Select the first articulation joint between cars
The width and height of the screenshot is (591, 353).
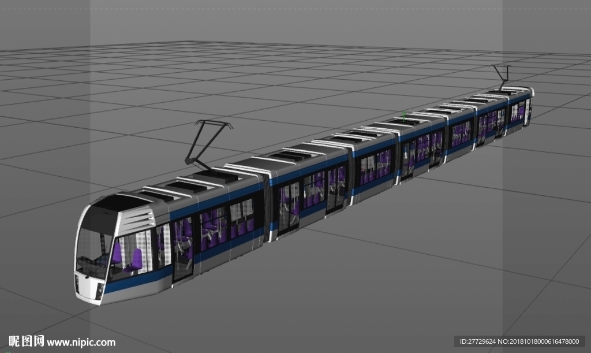click(268, 206)
